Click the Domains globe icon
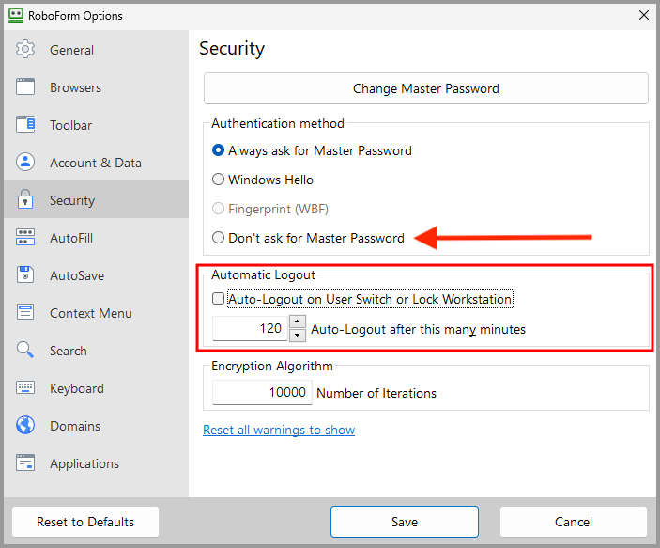The image size is (660, 548). [25, 425]
